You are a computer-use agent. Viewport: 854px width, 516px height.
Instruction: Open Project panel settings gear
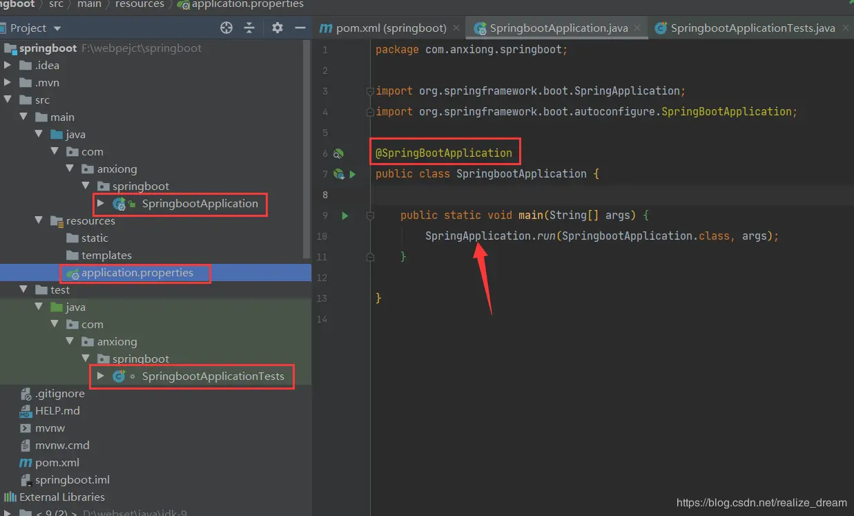[277, 28]
